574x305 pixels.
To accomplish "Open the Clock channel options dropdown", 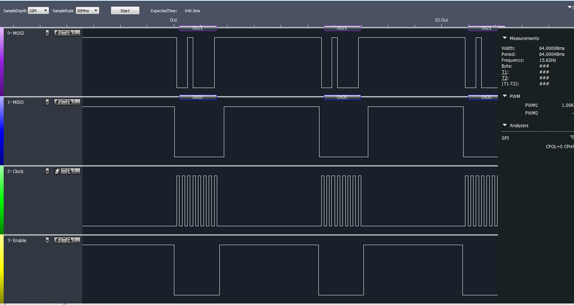I will pyautogui.click(x=47, y=171).
